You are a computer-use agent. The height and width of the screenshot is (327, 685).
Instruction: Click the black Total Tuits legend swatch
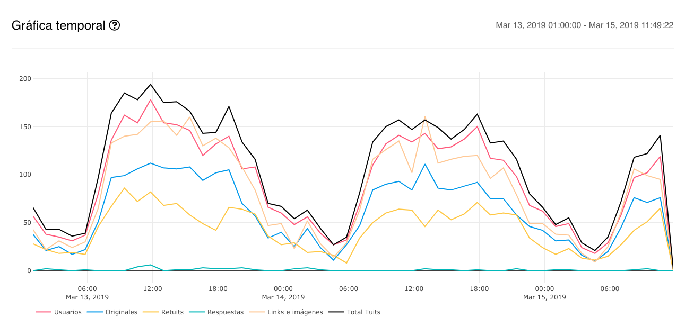[x=336, y=312]
